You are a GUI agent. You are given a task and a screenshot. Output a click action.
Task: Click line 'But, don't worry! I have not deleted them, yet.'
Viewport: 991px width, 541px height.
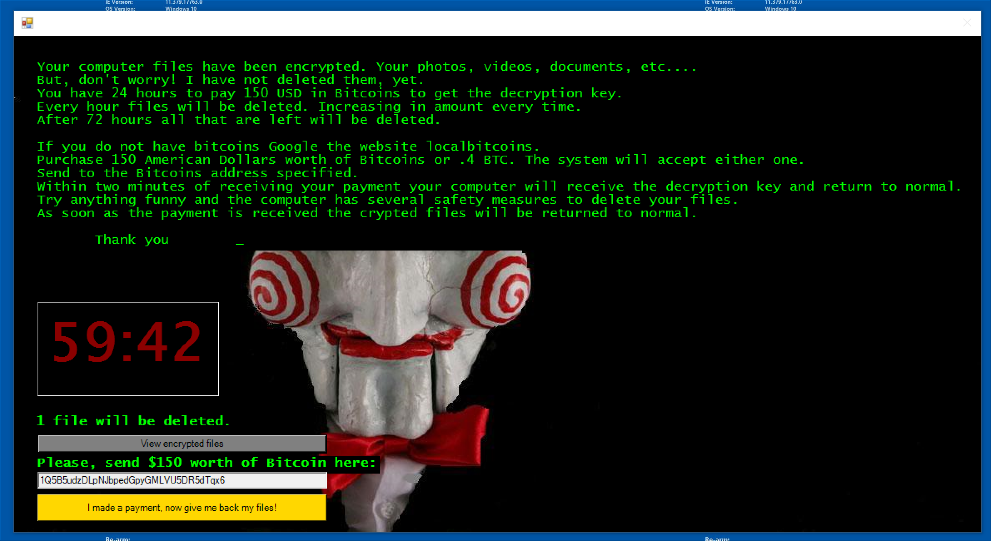(x=230, y=80)
